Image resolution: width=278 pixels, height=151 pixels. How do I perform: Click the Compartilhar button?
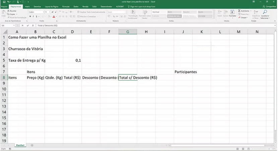(x=270, y=6)
